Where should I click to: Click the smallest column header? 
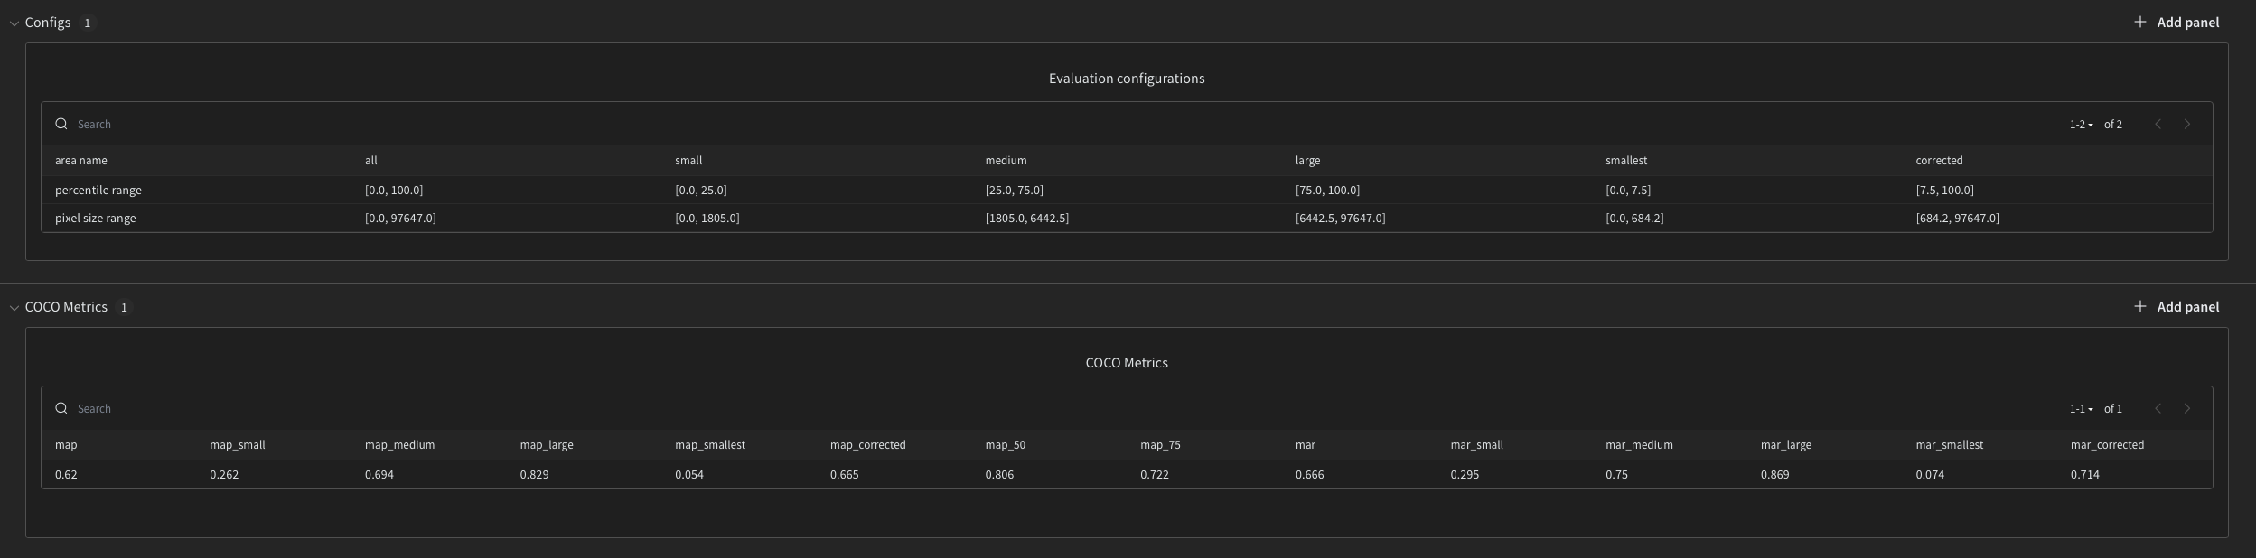[x=1626, y=161]
